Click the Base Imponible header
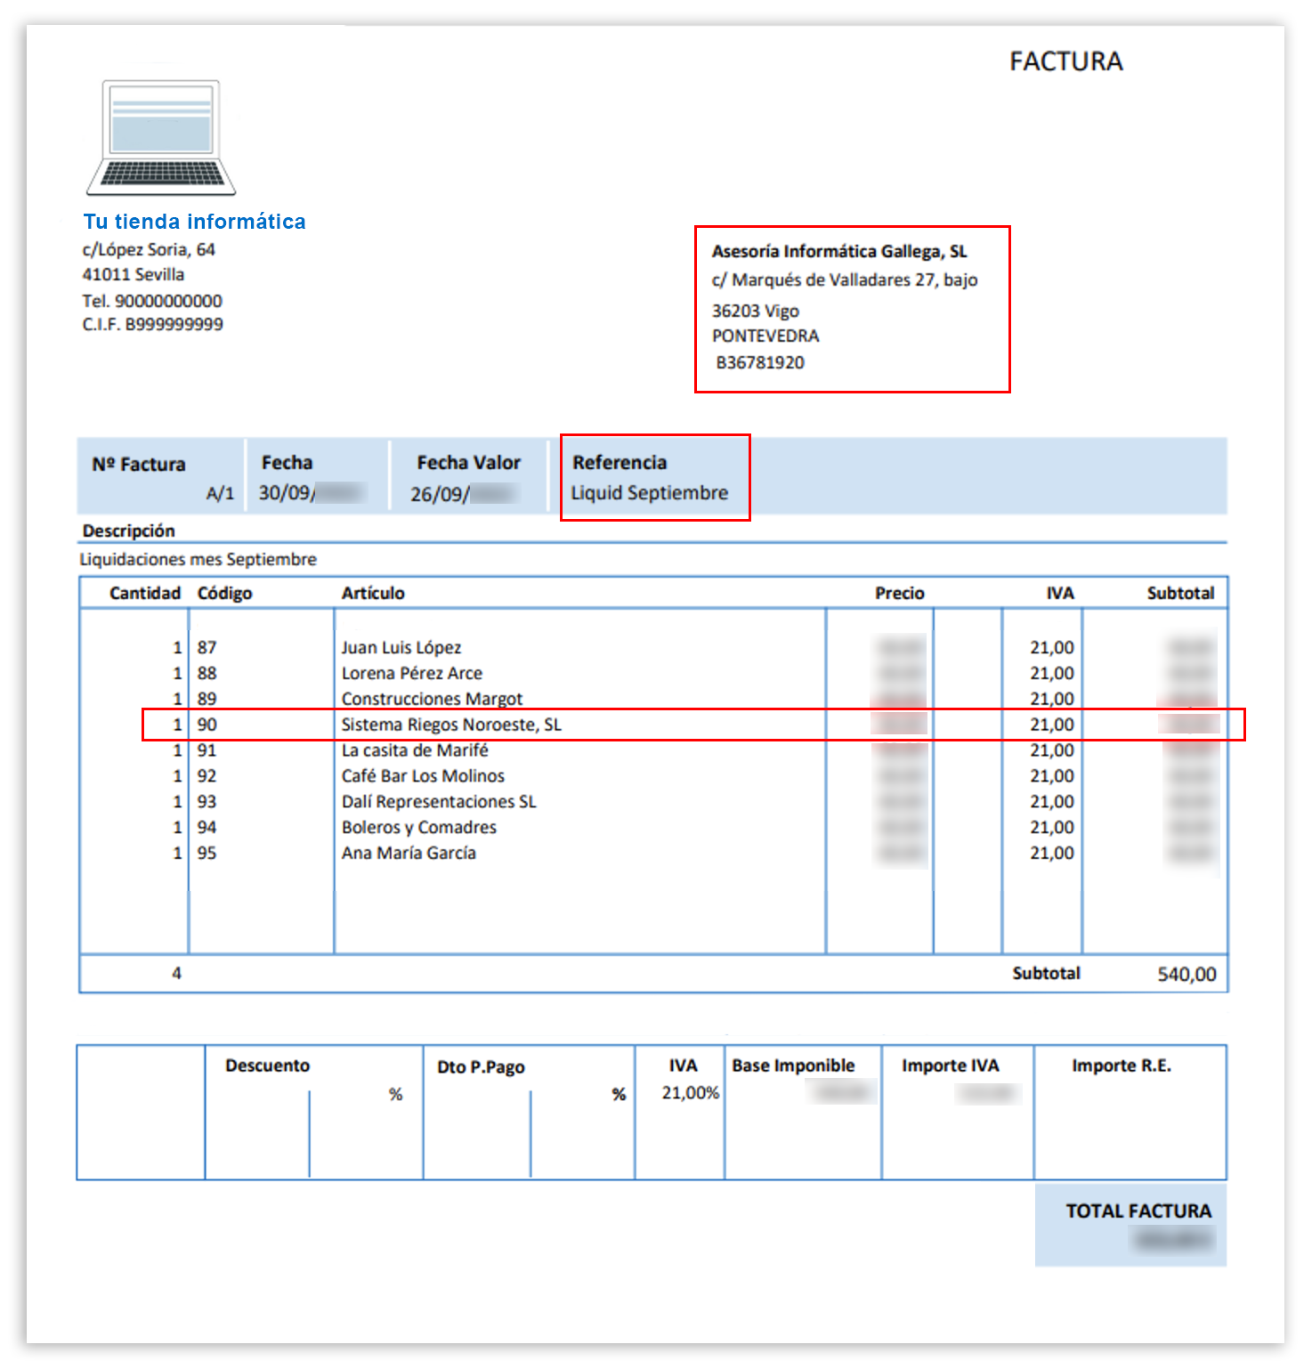 (x=793, y=1066)
